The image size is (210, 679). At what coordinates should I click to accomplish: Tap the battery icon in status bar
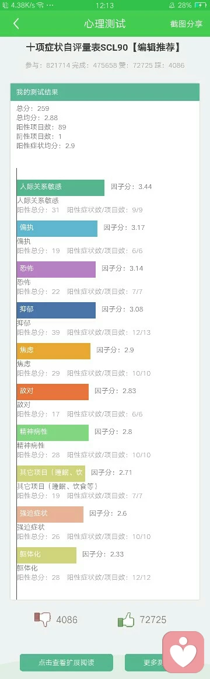pyautogui.click(x=201, y=5)
